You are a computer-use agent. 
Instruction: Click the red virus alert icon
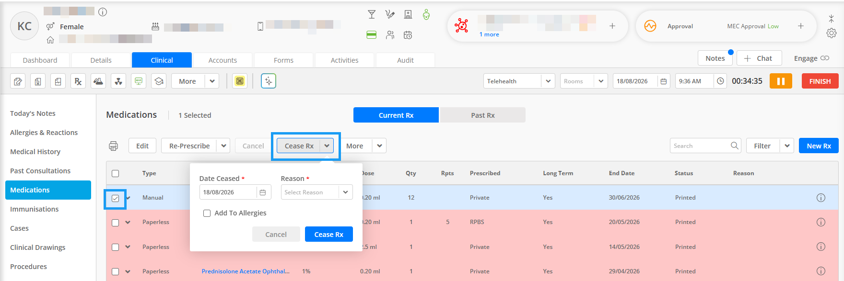[461, 26]
